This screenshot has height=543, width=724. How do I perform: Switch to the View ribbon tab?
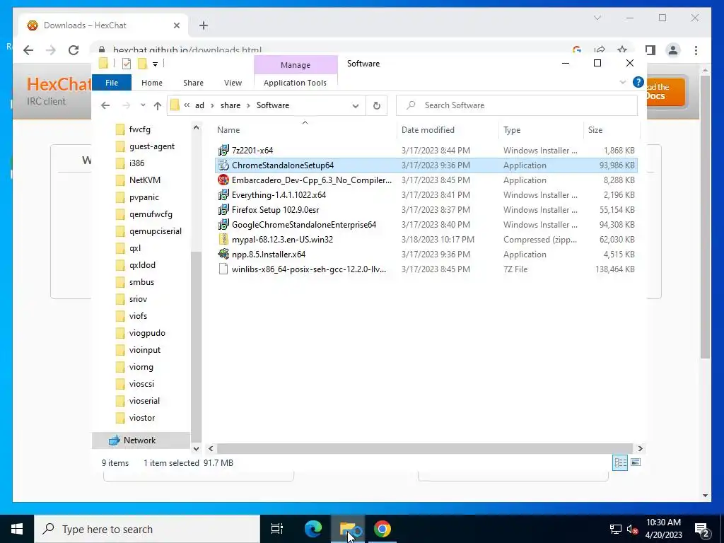click(x=233, y=83)
